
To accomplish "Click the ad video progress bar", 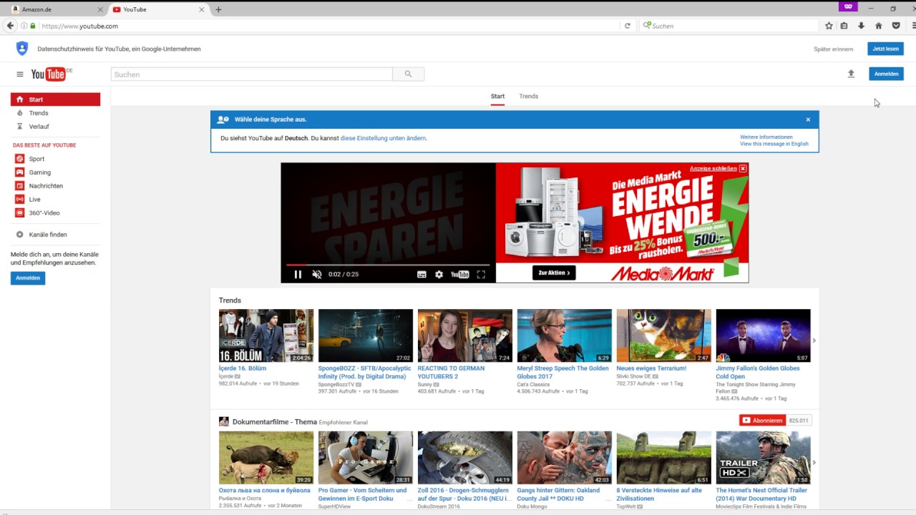I will click(x=388, y=265).
